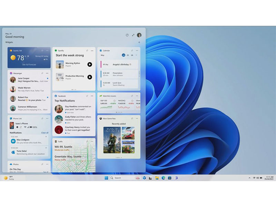This screenshot has width=276, height=207.
Task: Play the Productive Morning playlist
Action: [90, 77]
